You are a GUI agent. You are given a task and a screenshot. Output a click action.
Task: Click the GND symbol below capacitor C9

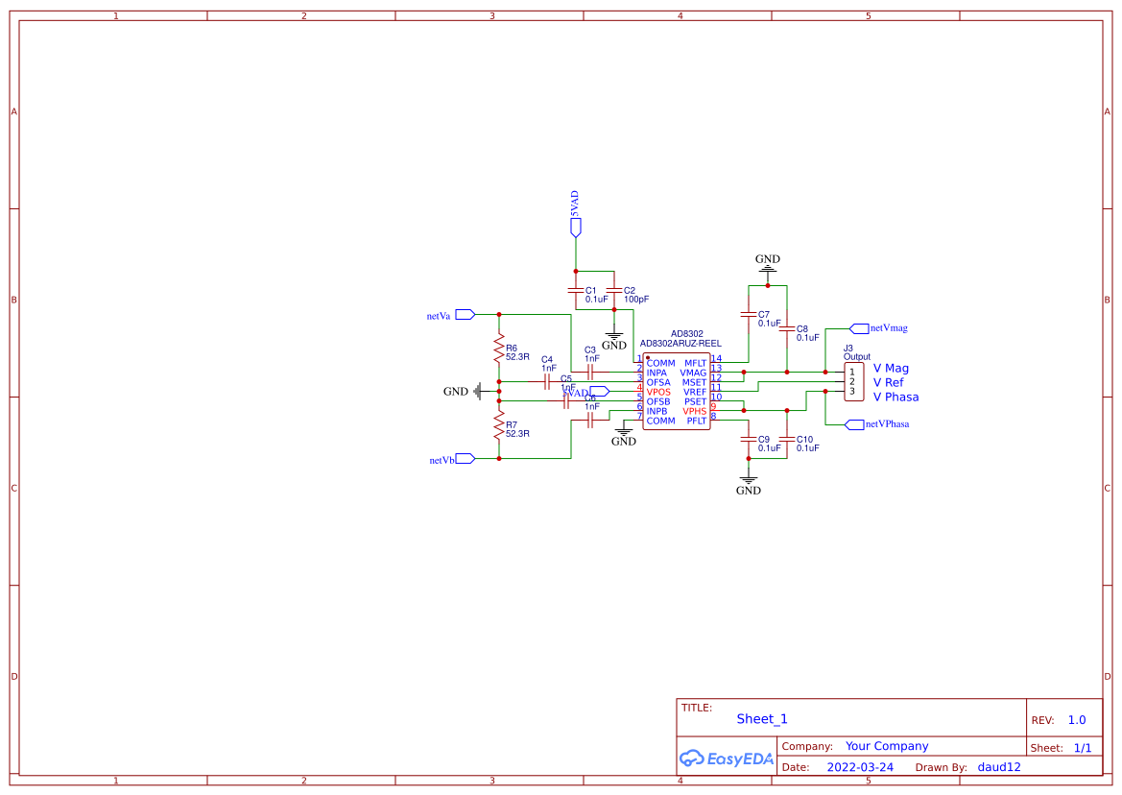click(748, 483)
